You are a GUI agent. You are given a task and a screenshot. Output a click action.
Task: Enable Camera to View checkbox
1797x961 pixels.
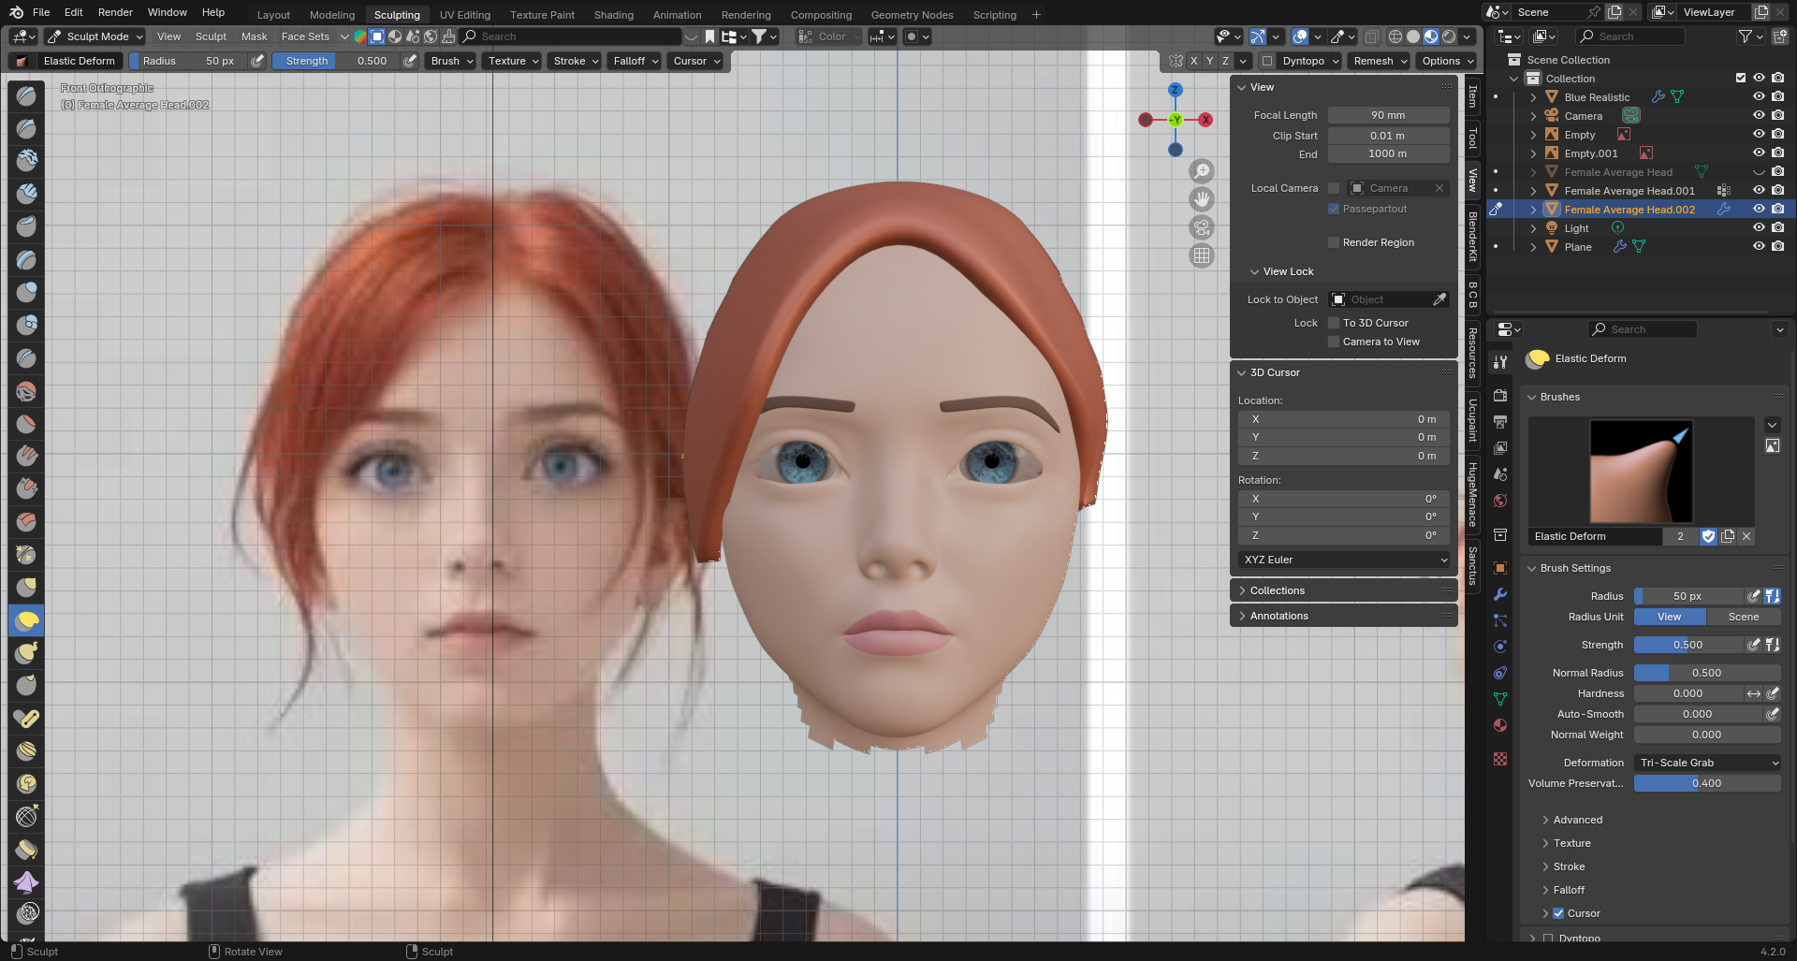1334,342
